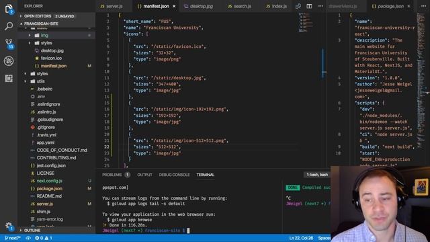
Task: Open the Search view in activity bar
Action: click(9, 26)
